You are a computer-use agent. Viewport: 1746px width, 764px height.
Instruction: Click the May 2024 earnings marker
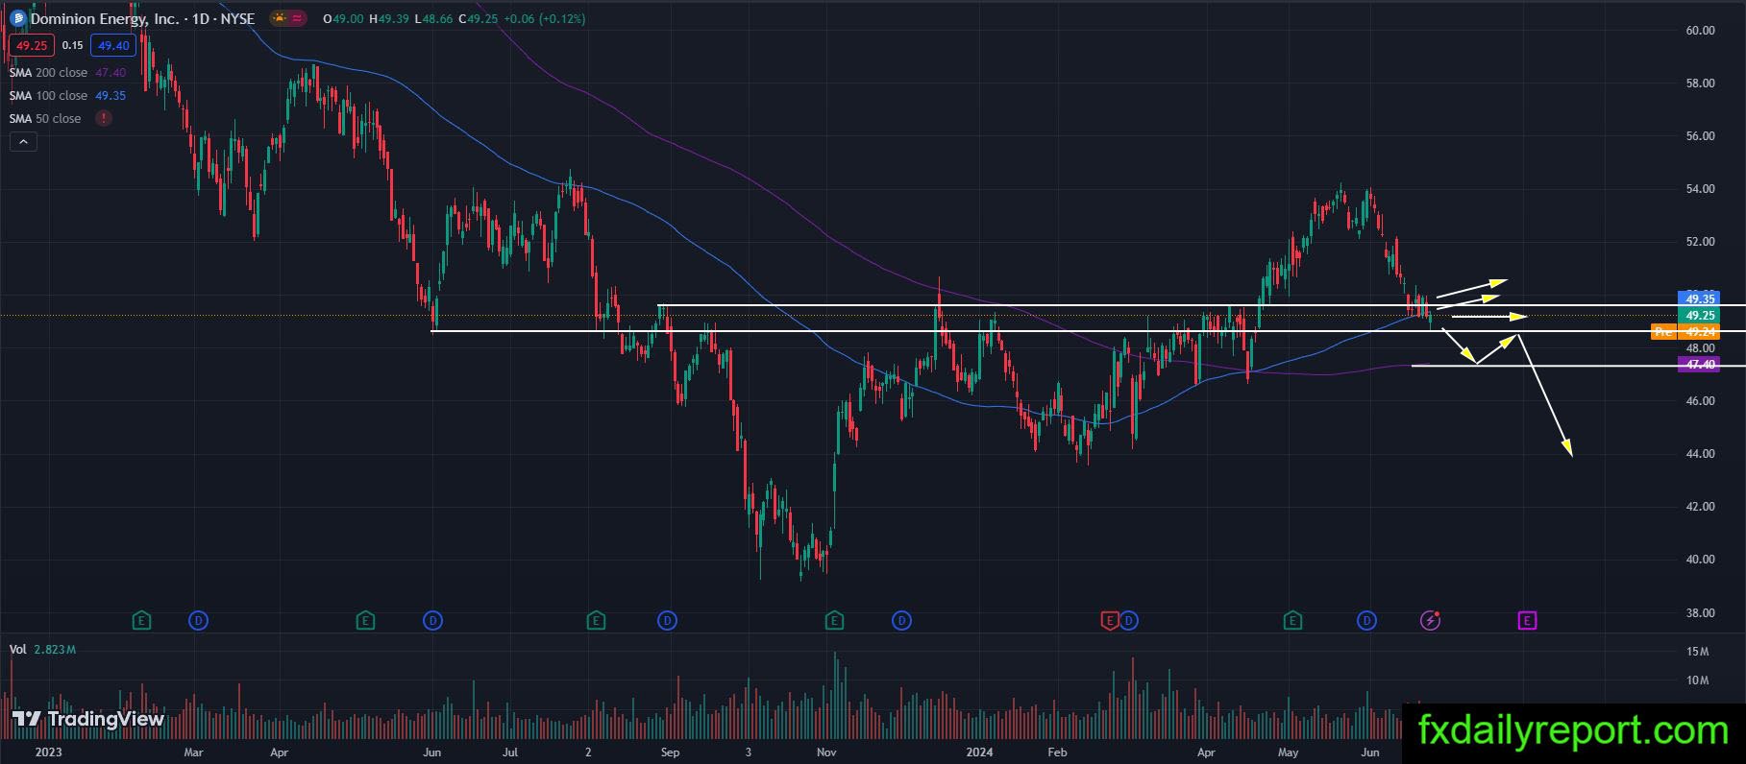[x=1292, y=621]
